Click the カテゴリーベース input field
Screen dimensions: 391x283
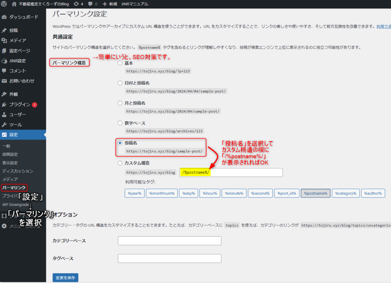click(x=170, y=241)
